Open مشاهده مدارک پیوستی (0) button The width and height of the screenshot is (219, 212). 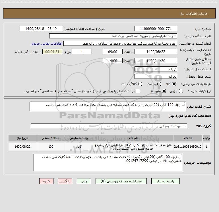(x=121, y=181)
